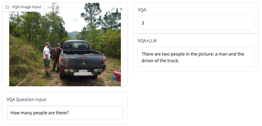Click the truck's right tail light
Viewport: 262px width, 126px height.
(105, 60)
